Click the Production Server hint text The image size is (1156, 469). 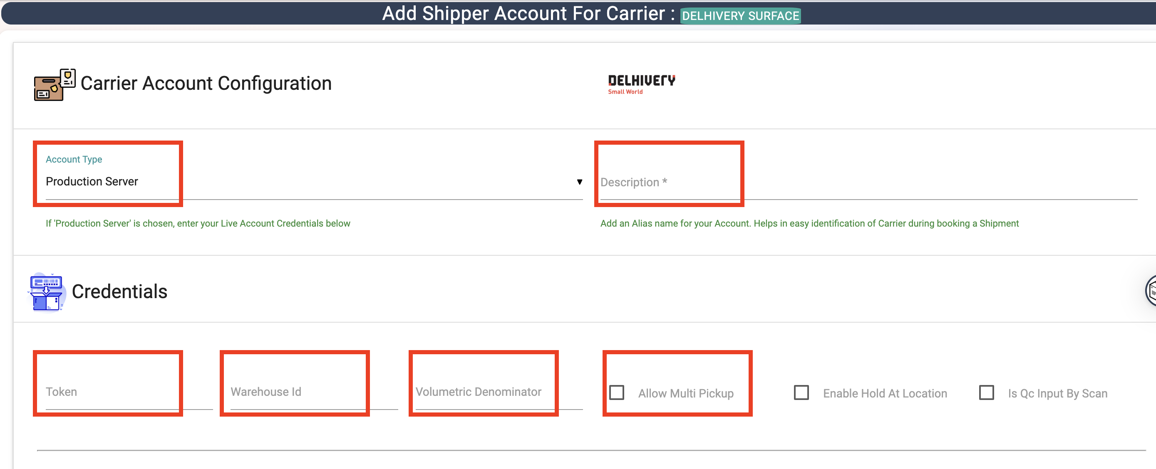198,223
